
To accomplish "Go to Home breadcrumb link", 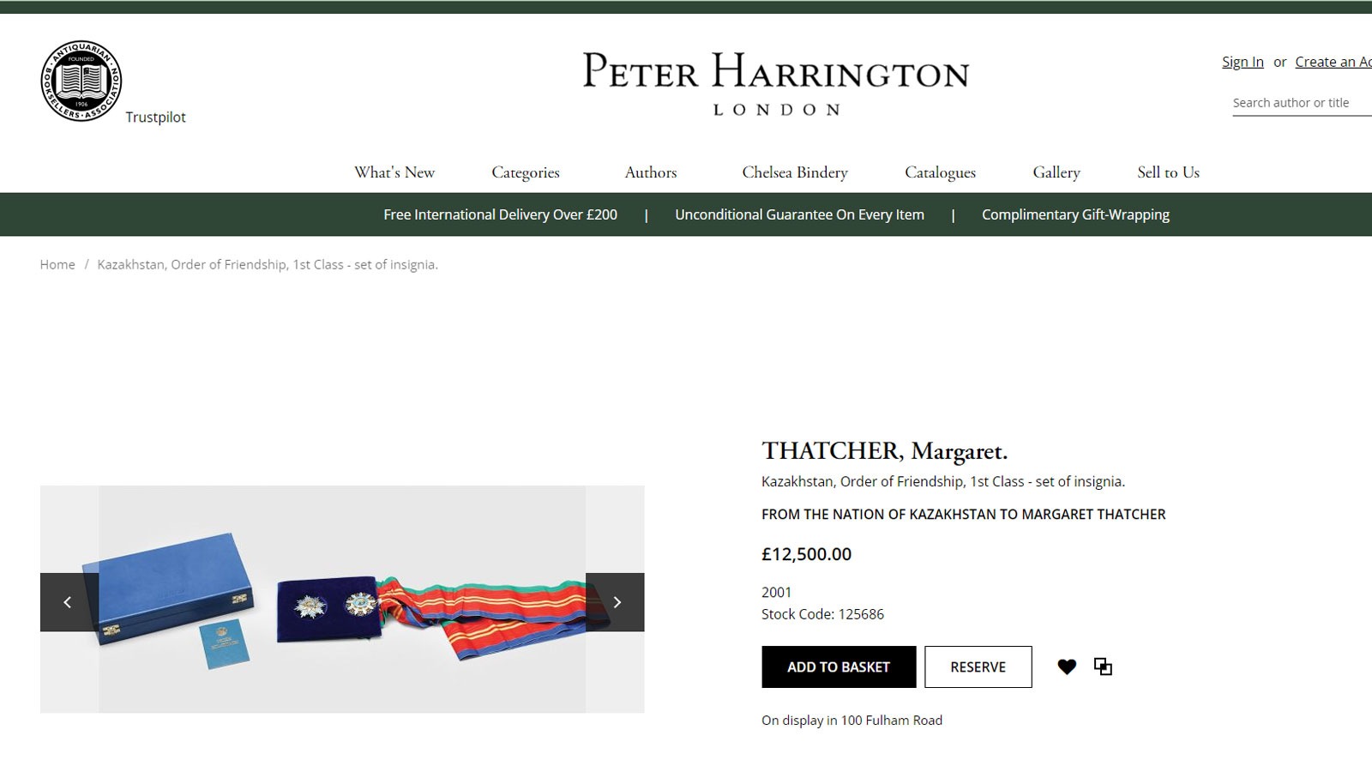I will click(57, 264).
